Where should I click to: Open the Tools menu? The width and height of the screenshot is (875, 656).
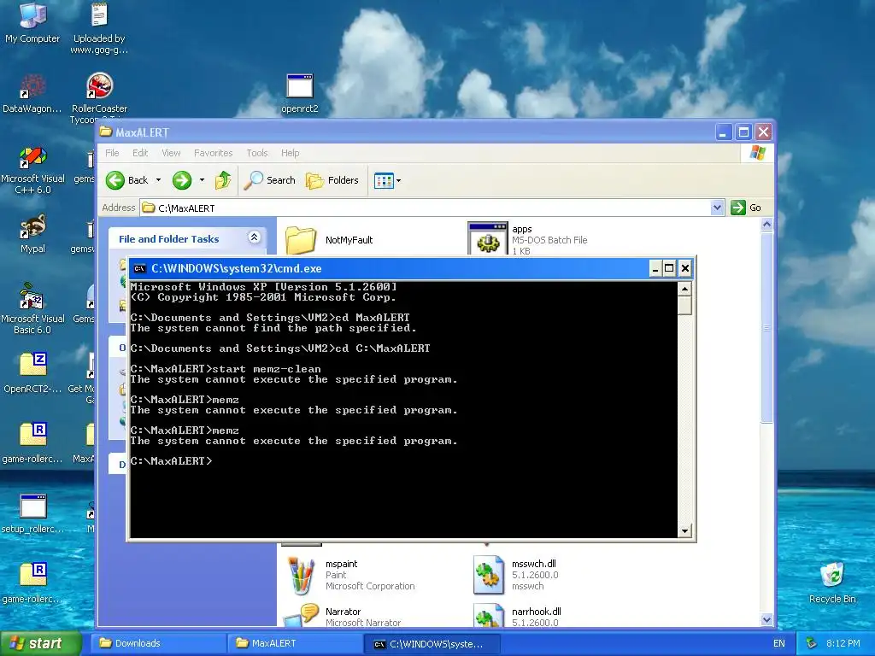point(257,153)
